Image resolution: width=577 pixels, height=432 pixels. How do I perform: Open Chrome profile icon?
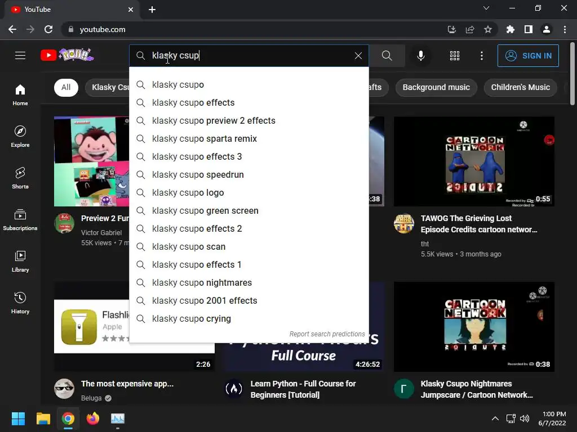(x=547, y=29)
